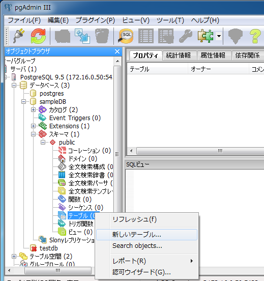Image resolution: width=264 pixels, height=281 pixels.
Task: Click the grayed properties toolbar icon
Action: 63,36
